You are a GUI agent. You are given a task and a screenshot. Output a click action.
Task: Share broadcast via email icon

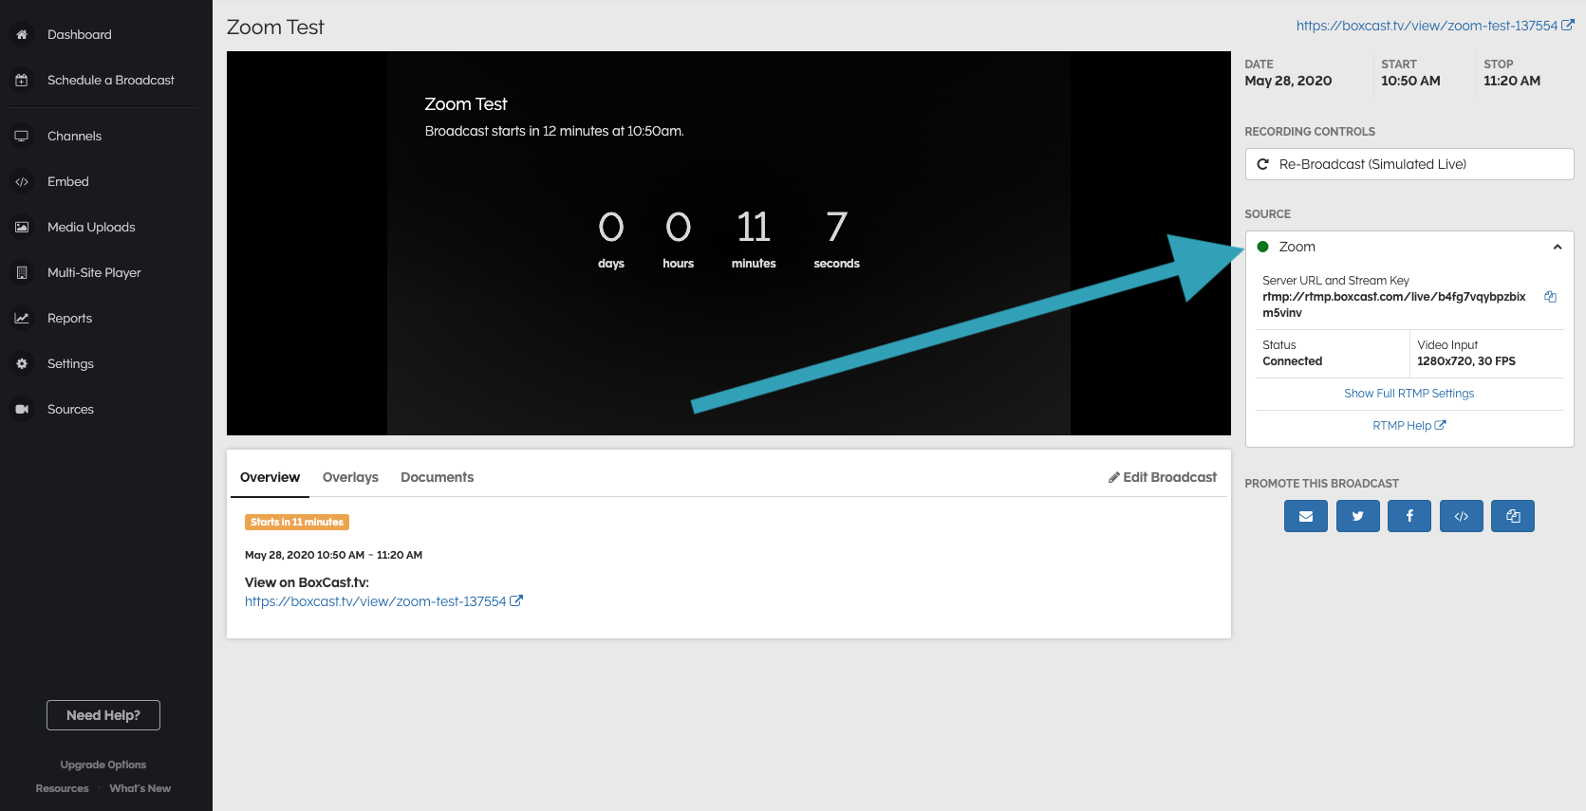pos(1306,516)
